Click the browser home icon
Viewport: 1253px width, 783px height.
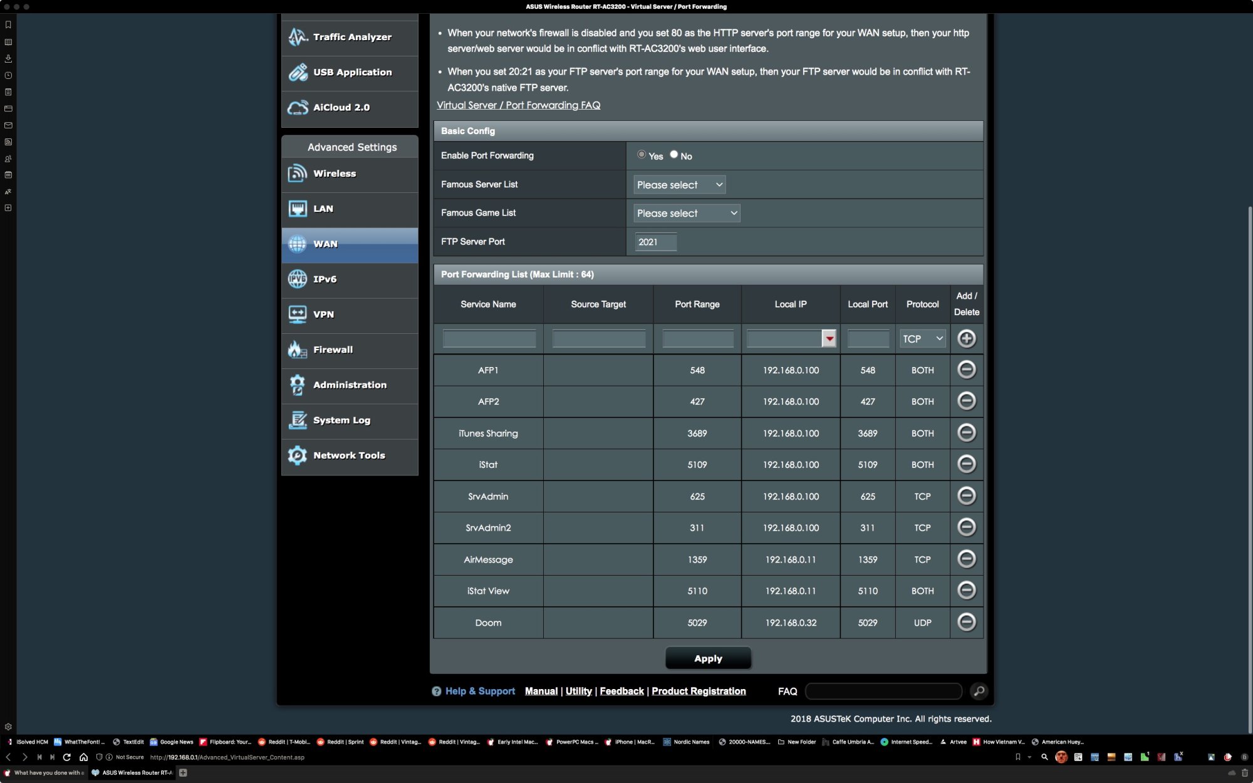click(83, 757)
